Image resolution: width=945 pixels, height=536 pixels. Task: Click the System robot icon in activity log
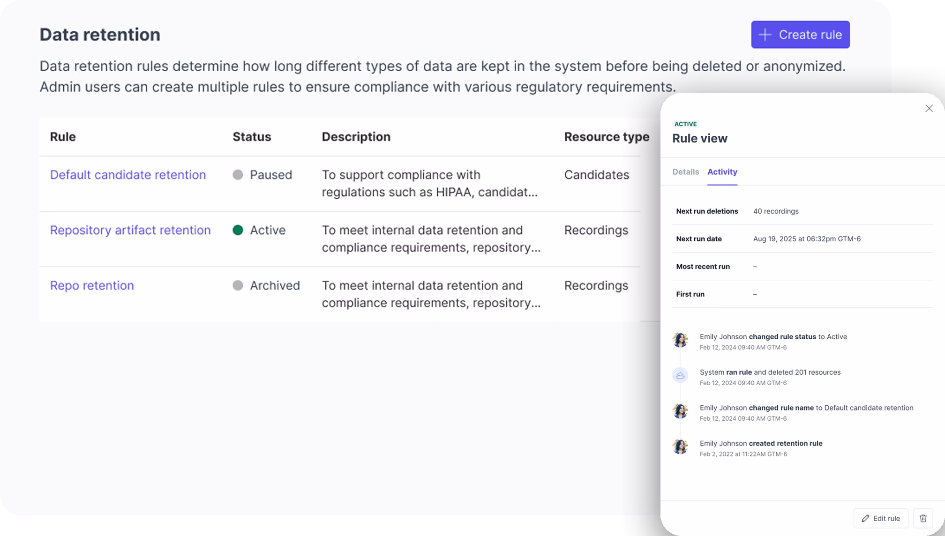[x=680, y=375]
